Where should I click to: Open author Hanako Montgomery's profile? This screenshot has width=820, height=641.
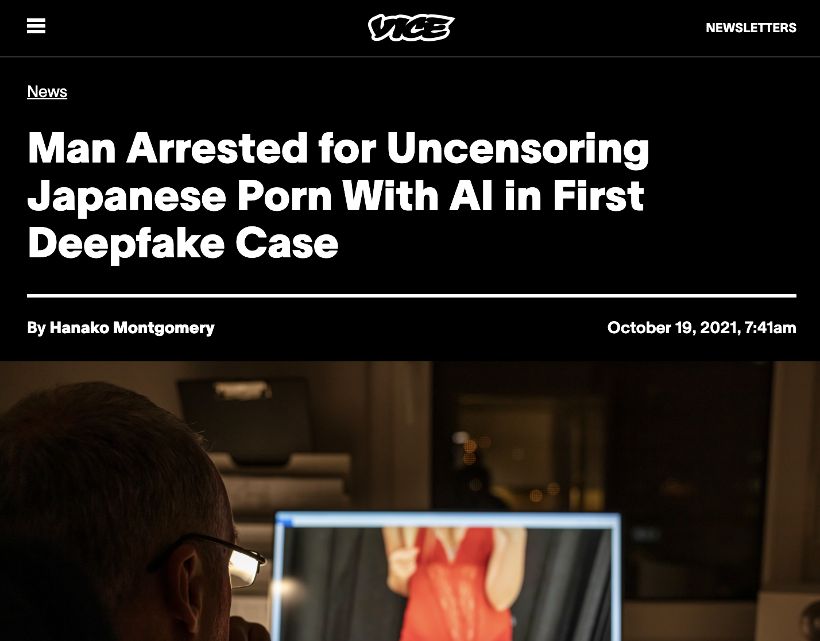132,328
